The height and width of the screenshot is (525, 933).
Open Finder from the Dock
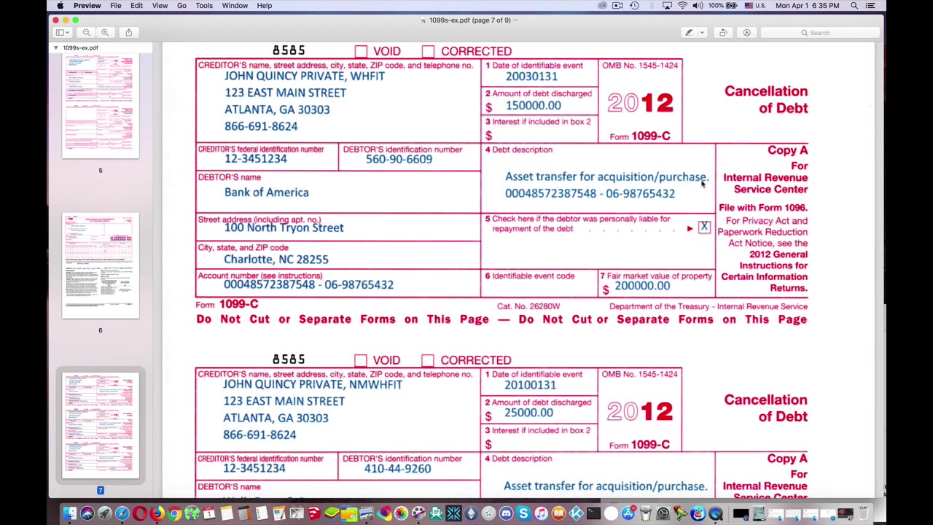(x=69, y=514)
